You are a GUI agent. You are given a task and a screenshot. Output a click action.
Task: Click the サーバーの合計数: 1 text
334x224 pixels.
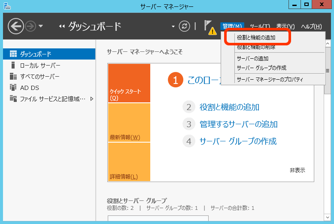(232, 208)
